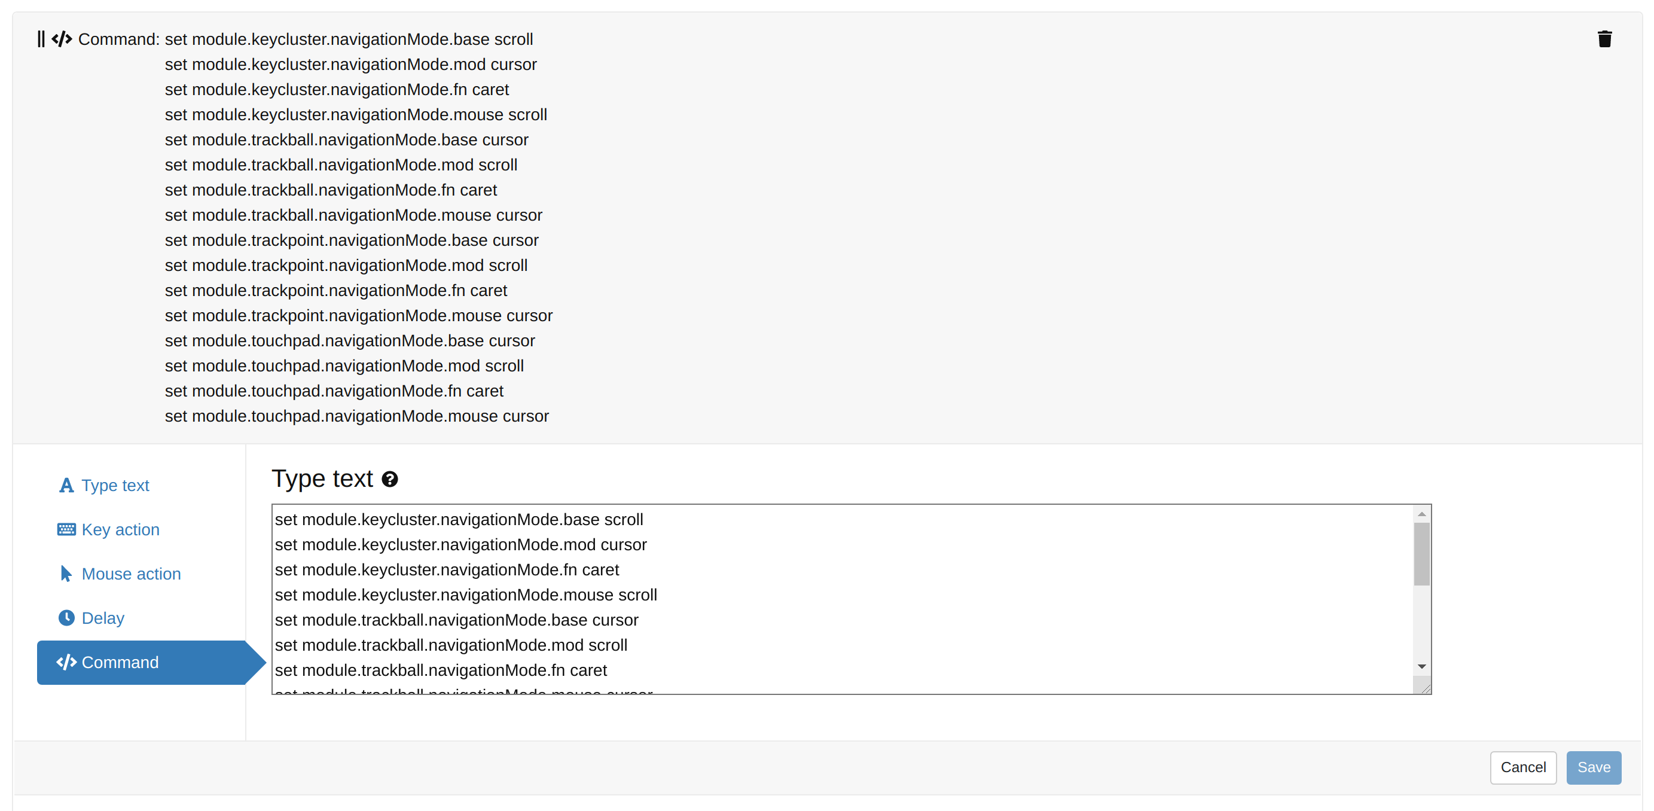Click the code icon beside Command header

(x=62, y=39)
